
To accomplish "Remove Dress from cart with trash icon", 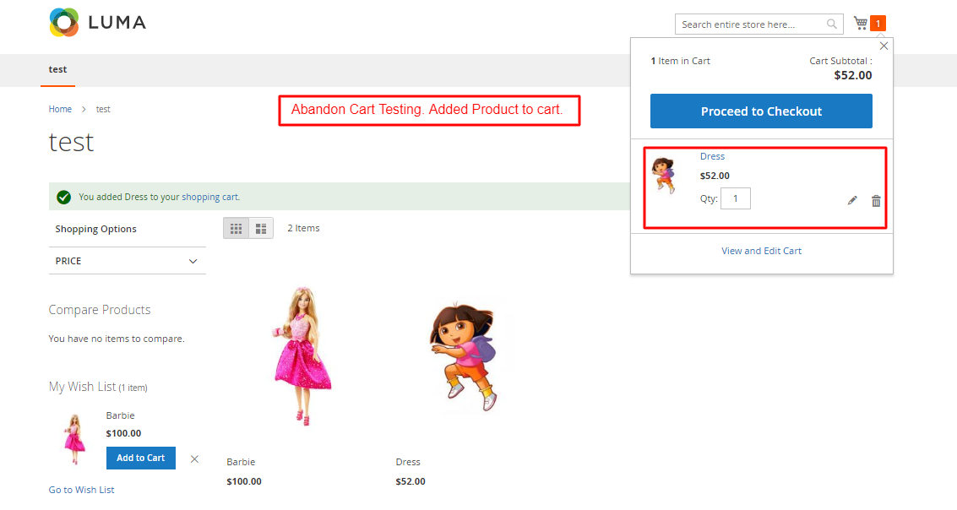I will tap(876, 201).
